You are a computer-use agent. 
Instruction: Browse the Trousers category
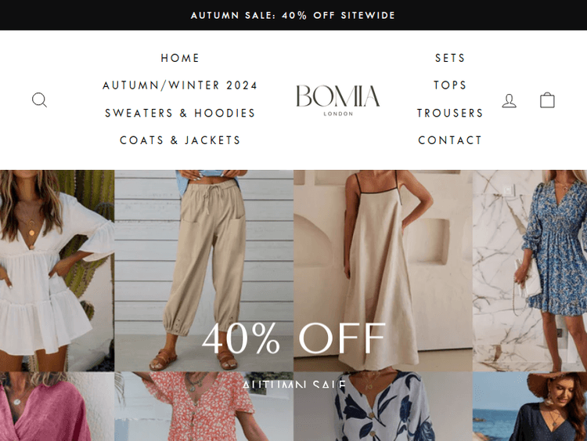tap(450, 113)
